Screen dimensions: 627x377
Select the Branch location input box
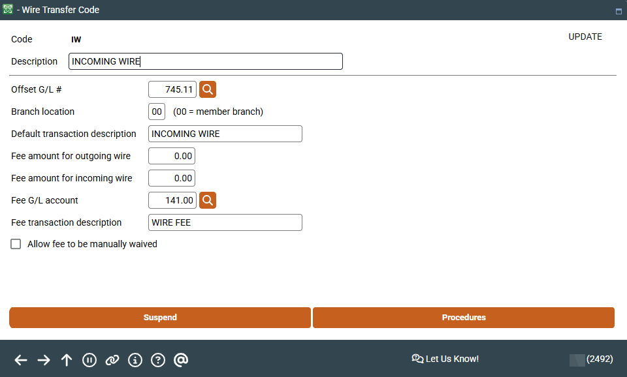pyautogui.click(x=157, y=112)
